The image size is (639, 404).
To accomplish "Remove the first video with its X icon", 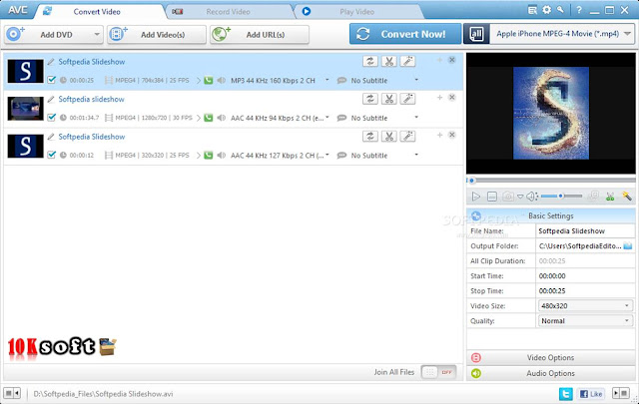I will 452,60.
